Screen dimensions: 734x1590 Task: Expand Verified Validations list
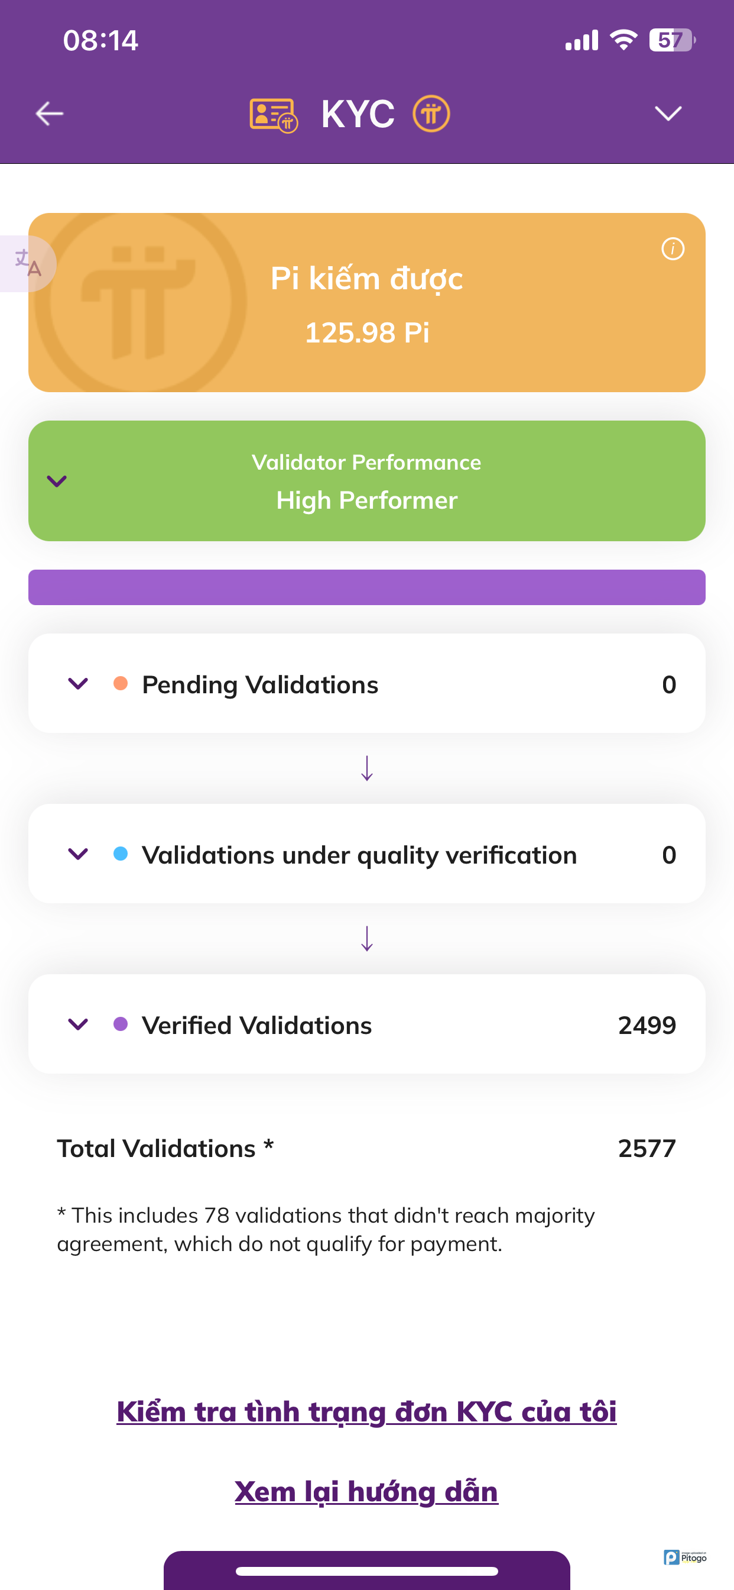79,1024
